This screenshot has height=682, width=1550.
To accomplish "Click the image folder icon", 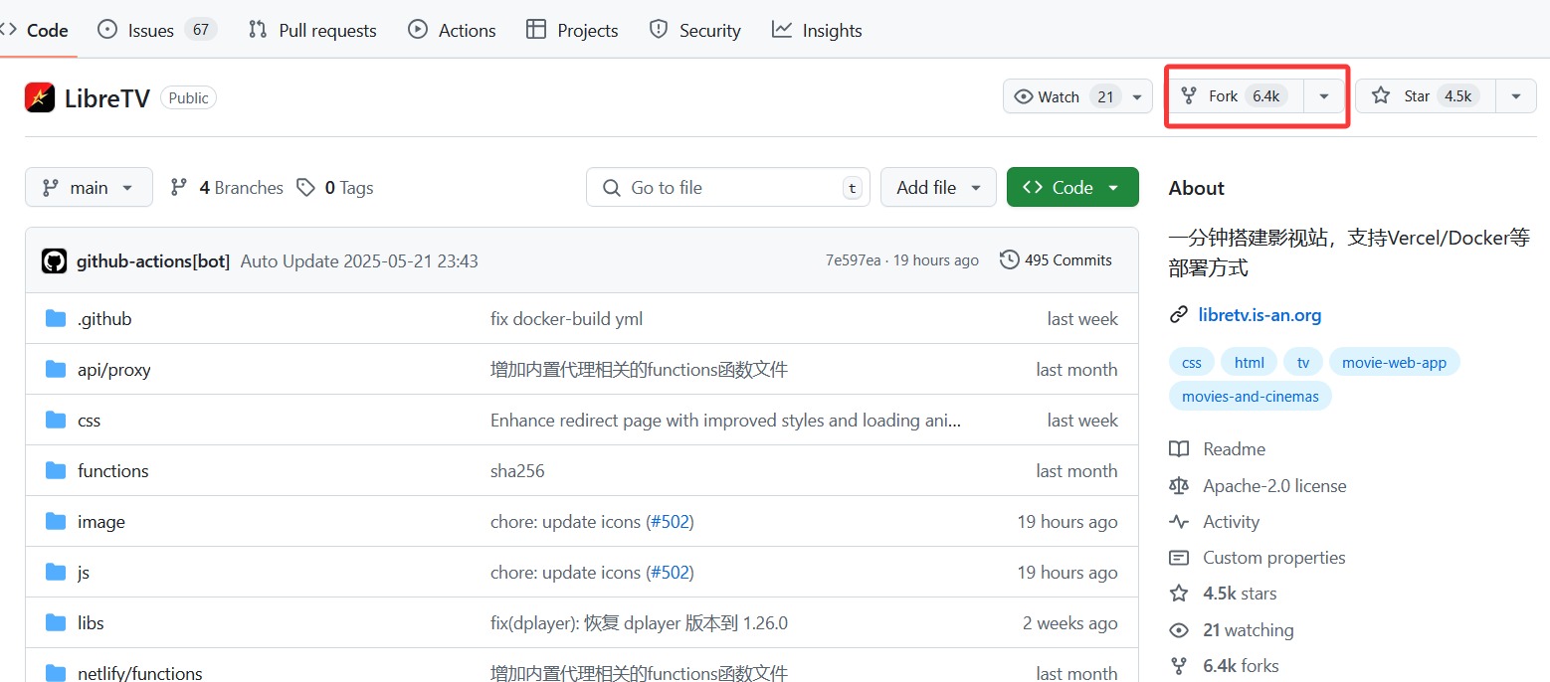I will pyautogui.click(x=56, y=522).
